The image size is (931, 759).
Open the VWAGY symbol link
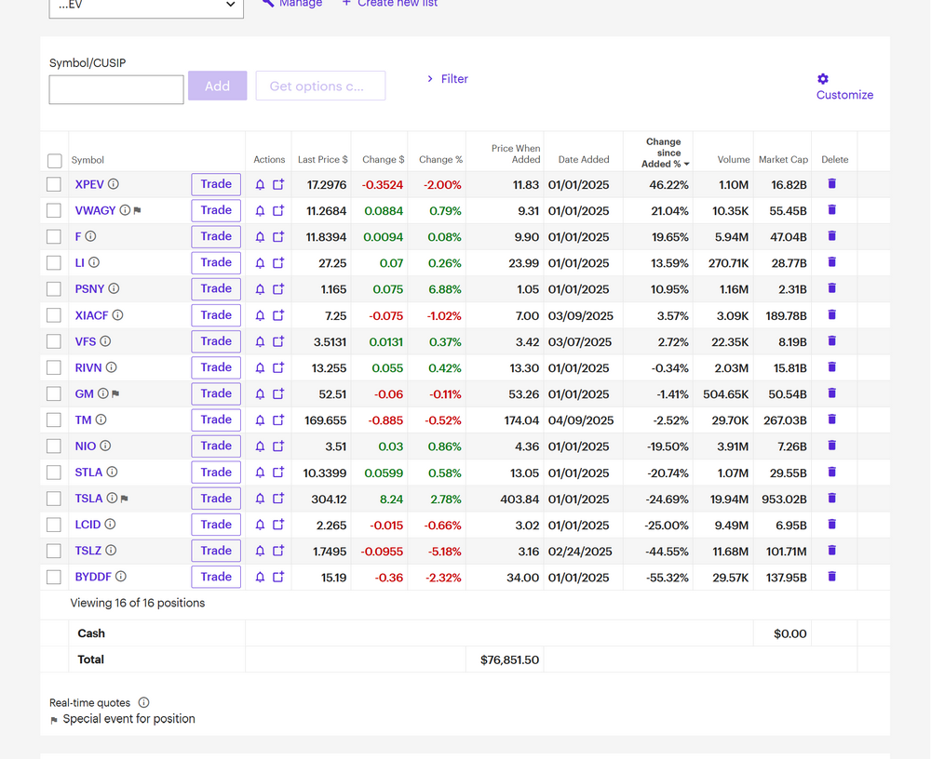click(x=95, y=211)
